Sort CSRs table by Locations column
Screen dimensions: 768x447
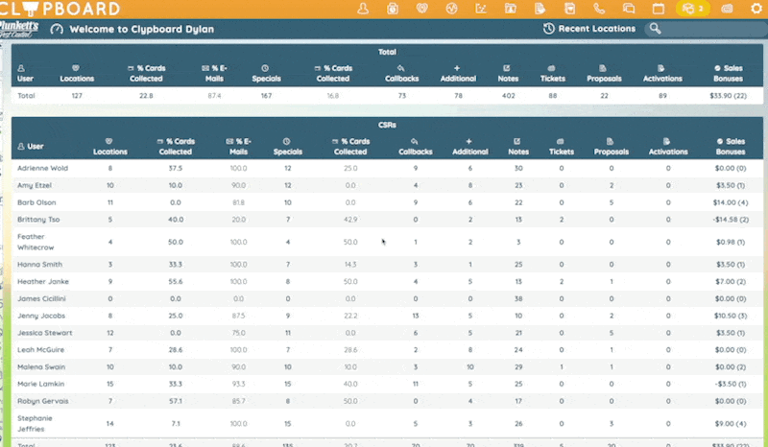point(109,147)
